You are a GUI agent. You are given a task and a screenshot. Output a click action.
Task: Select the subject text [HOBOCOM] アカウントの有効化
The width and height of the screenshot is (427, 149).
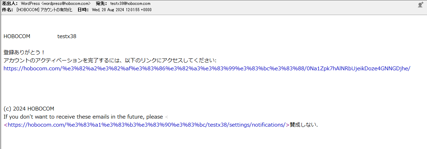[x=44, y=10]
